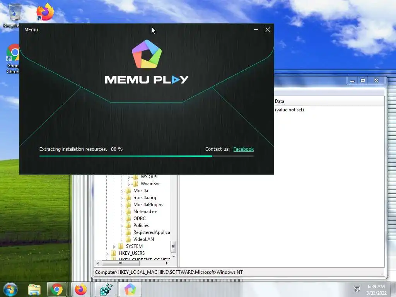This screenshot has width=396, height=297.
Task: Select the RegisteredApplications registry key
Action: point(152,232)
